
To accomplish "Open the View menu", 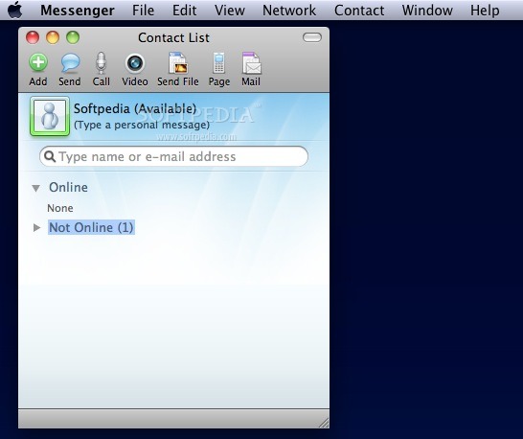I will [230, 11].
